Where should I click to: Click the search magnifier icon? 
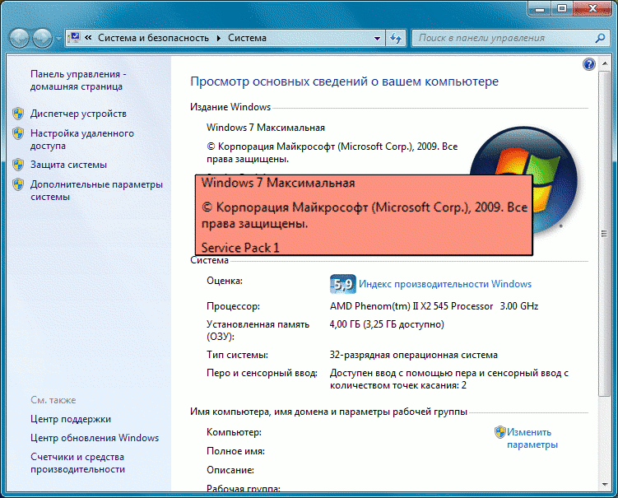tap(600, 38)
